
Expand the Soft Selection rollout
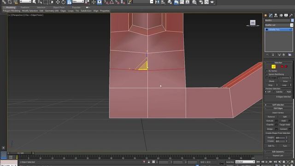tap(278, 105)
